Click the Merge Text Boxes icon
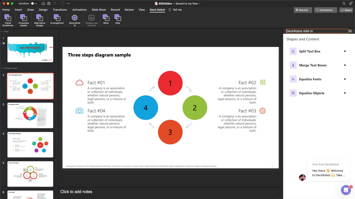The image size is (355, 199). 293,65
